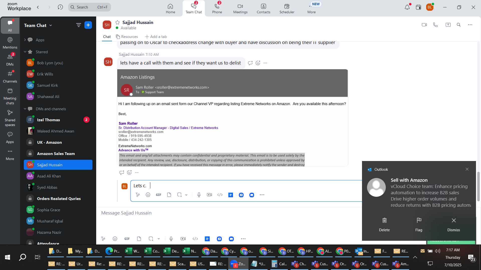Image resolution: width=481 pixels, height=270 pixels.
Task: Open more options on 7:10 AM message
Action: coord(265,63)
